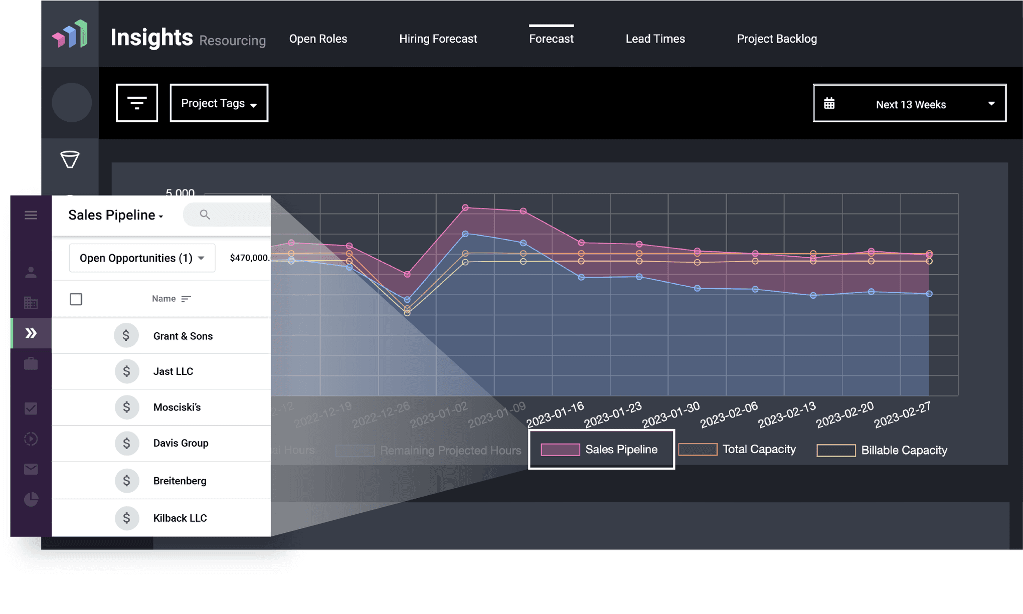This screenshot has width=1023, height=614.
Task: Click the search magnifier icon
Action: point(205,215)
